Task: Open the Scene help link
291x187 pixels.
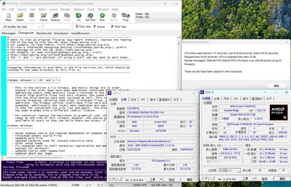Action: [x=99, y=27]
